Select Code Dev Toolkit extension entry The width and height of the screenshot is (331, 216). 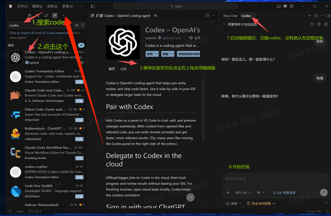pos(47,191)
